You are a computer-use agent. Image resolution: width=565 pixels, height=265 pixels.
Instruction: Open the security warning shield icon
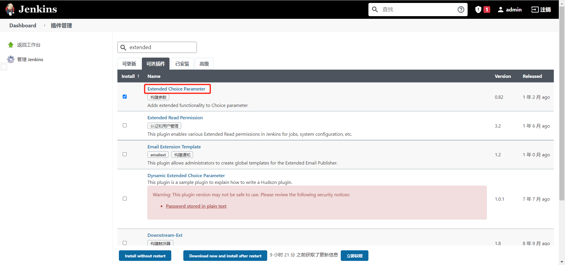pyautogui.click(x=478, y=9)
